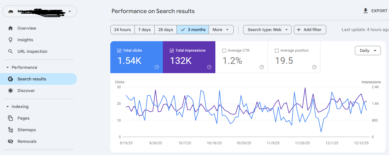Click the Pages document icon
The height and width of the screenshot is (155, 389).
11,118
